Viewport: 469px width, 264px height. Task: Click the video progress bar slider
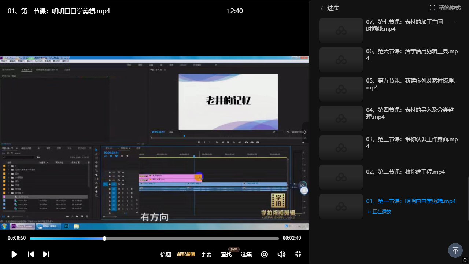click(104, 238)
